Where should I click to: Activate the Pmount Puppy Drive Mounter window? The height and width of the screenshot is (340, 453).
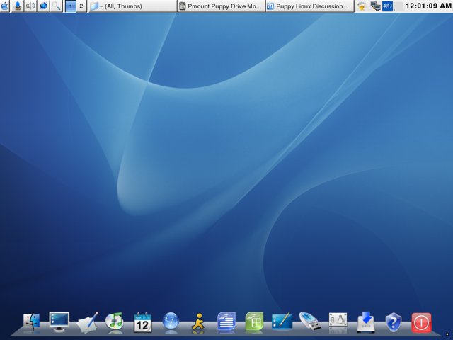coord(221,6)
